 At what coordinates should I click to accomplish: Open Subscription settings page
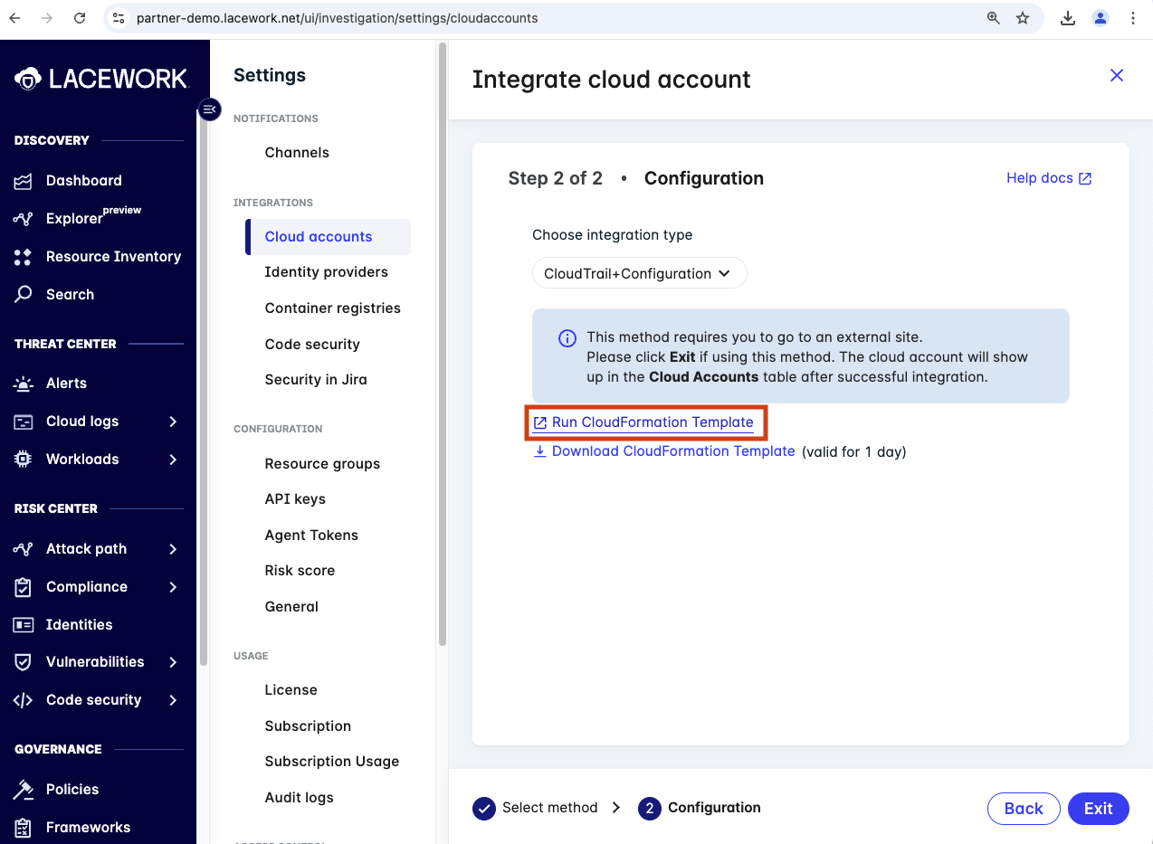tap(308, 726)
